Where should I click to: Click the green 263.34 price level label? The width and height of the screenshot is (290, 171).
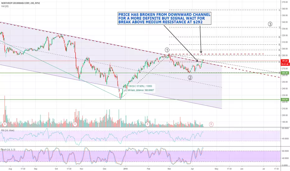point(284,73)
